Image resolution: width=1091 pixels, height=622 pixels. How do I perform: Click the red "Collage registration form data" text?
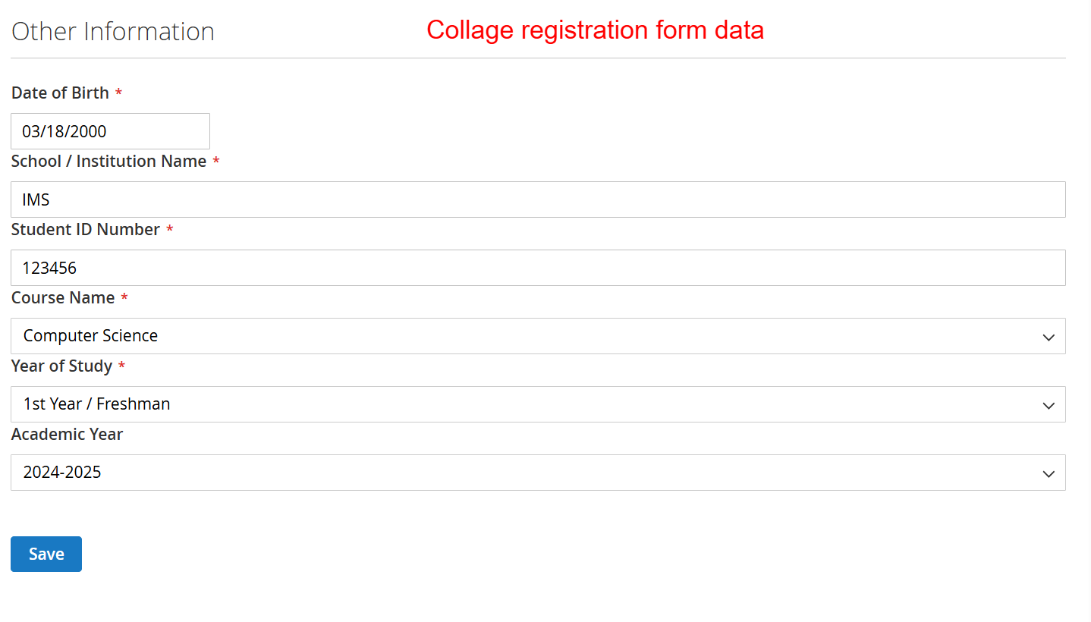[x=595, y=30]
